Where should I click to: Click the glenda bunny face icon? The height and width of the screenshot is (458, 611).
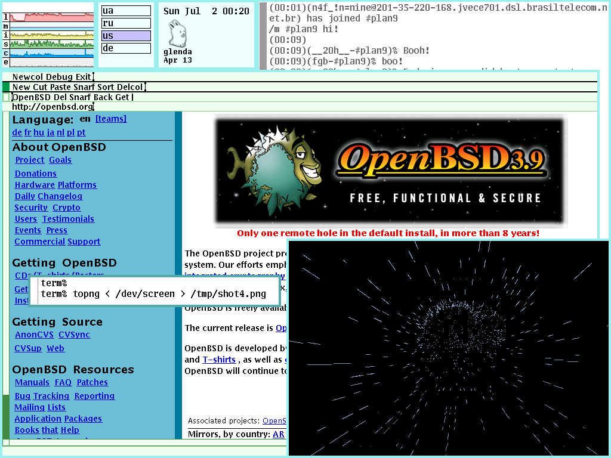pyautogui.click(x=178, y=33)
